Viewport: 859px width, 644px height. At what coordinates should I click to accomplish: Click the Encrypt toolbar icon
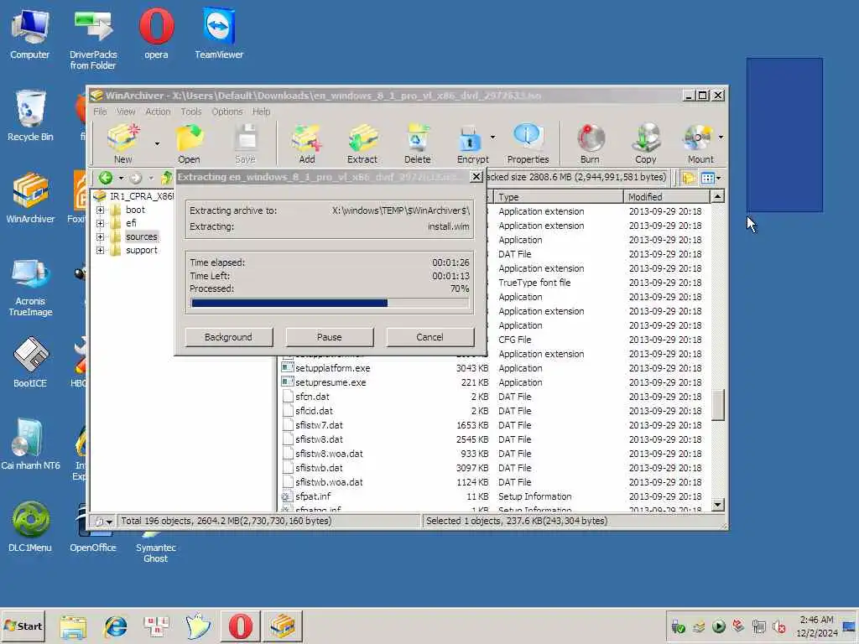click(471, 143)
